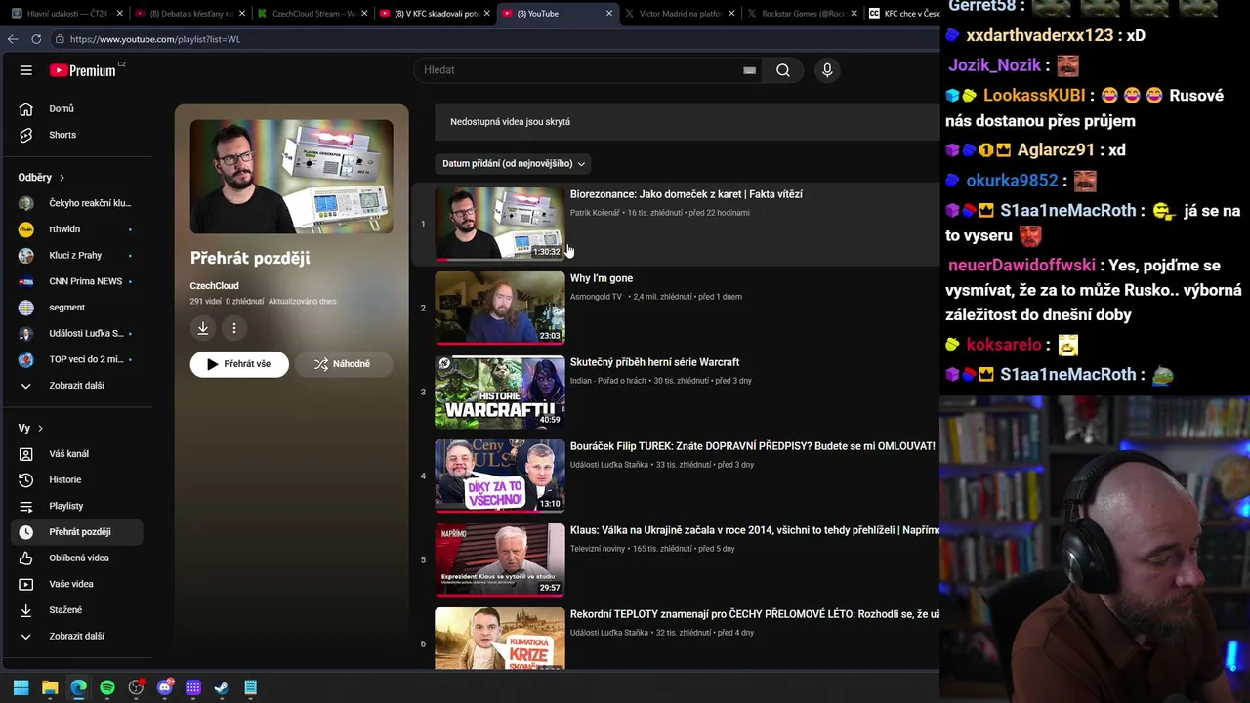This screenshot has width=1250, height=703.
Task: Open Microsoft Edge from the taskbar
Action: tap(78, 687)
